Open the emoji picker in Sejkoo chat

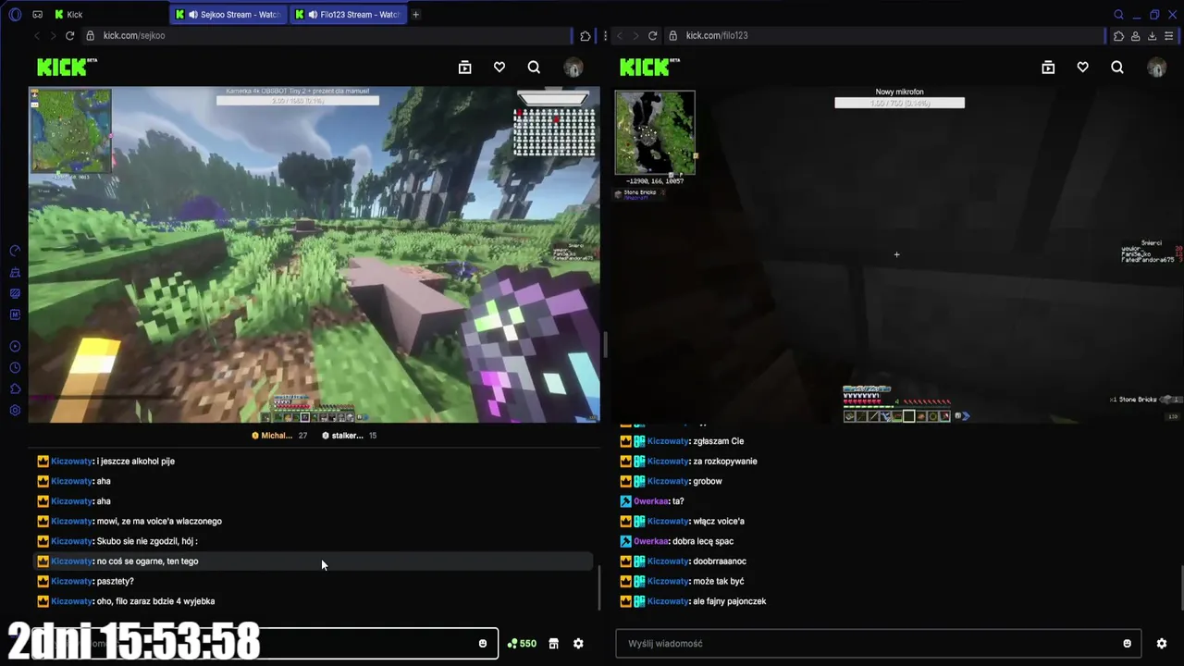click(483, 644)
